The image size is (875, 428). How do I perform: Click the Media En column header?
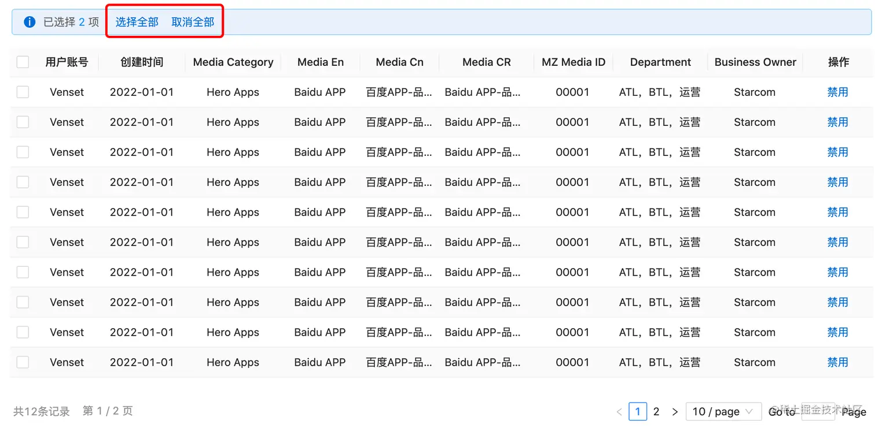click(x=321, y=62)
